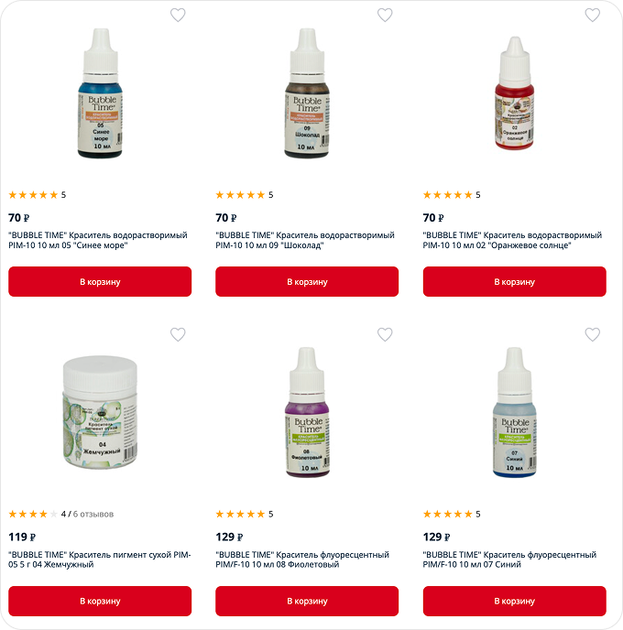Viewport: 623px width, 630px height.
Task: Add "Оранжевое солнце" dye to cart
Action: click(x=515, y=282)
